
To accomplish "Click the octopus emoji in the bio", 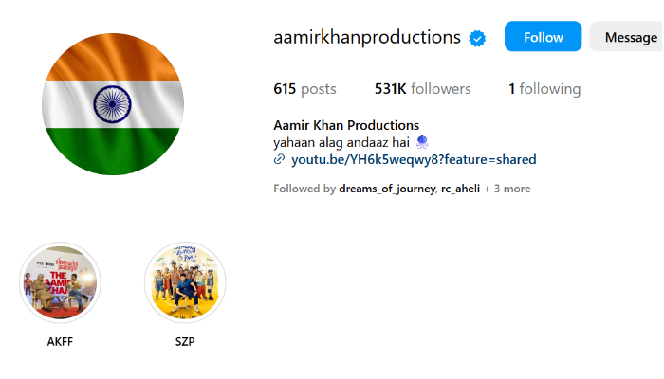I will tap(422, 142).
